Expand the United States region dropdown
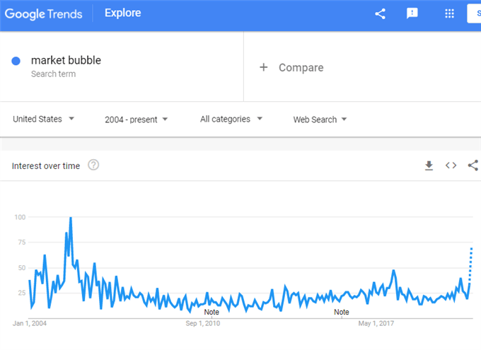The image size is (481, 350). 43,119
